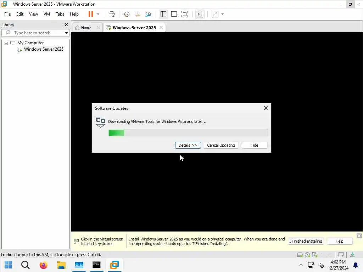363x272 pixels.
Task: Click the message log status icon
Action: point(341,255)
